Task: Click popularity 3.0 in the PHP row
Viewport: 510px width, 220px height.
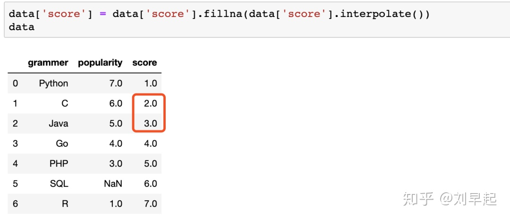Action: click(116, 163)
